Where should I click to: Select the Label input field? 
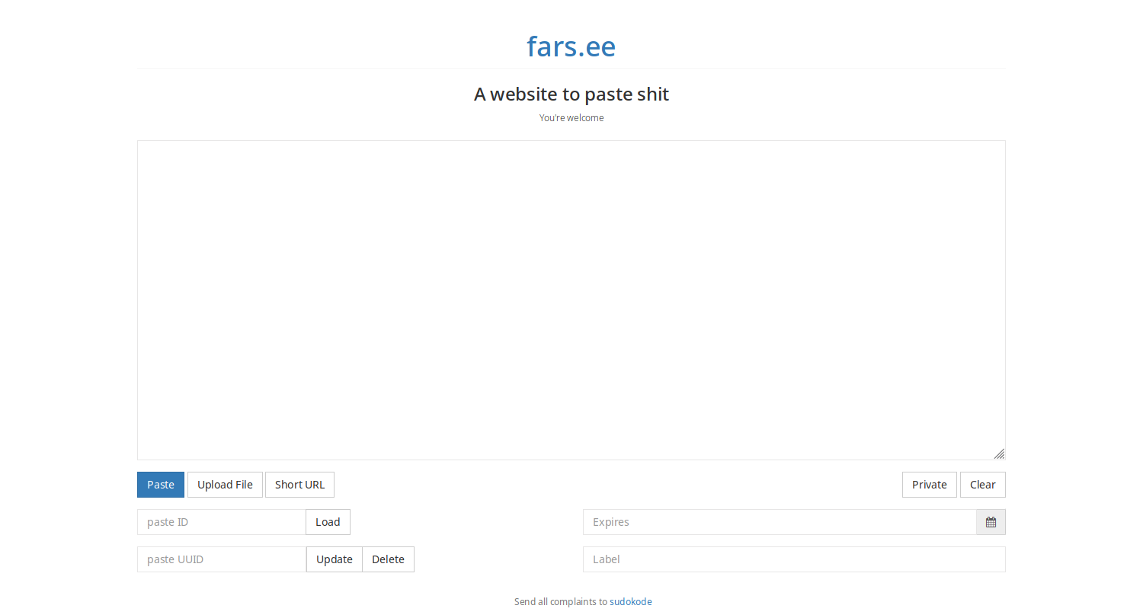pyautogui.click(x=793, y=559)
